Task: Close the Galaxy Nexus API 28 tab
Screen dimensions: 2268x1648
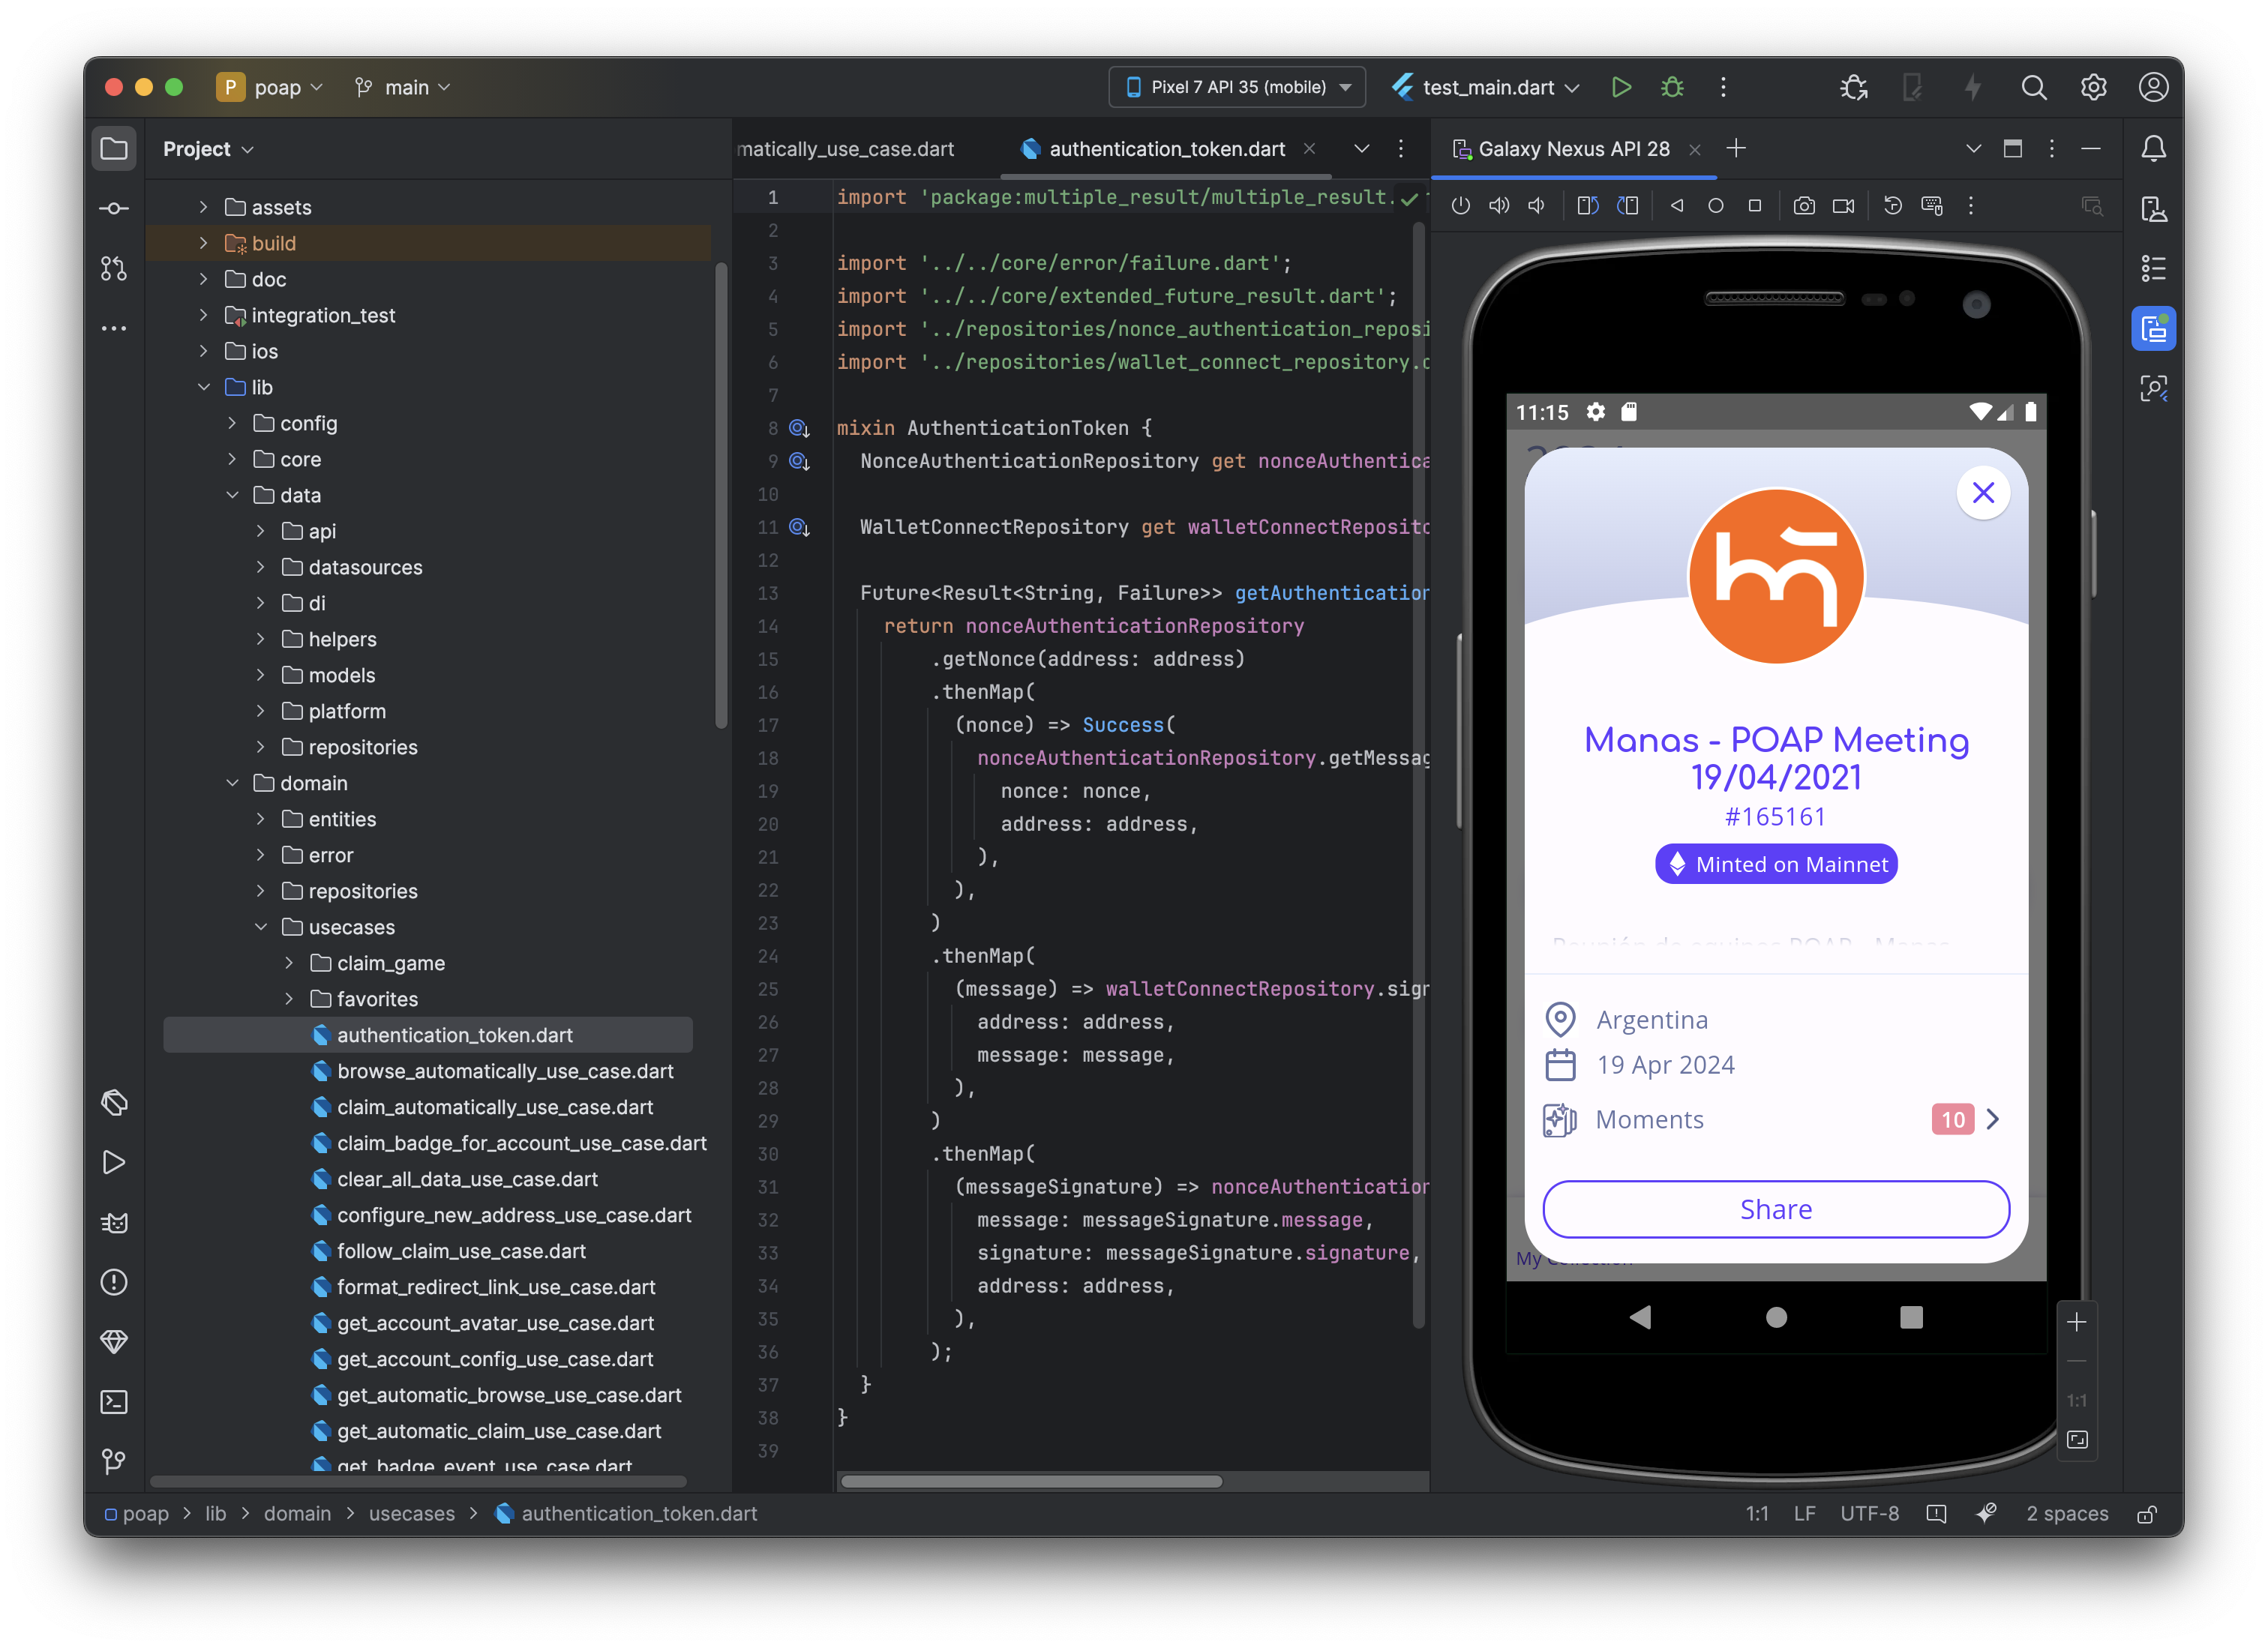Action: 1694,150
